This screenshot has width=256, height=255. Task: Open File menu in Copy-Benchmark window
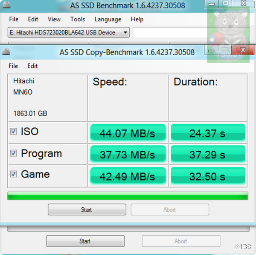(x=13, y=66)
